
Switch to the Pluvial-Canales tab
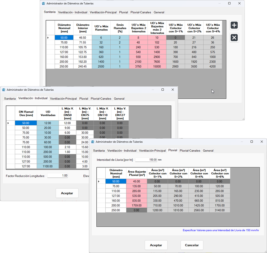pyautogui.click(x=190, y=150)
